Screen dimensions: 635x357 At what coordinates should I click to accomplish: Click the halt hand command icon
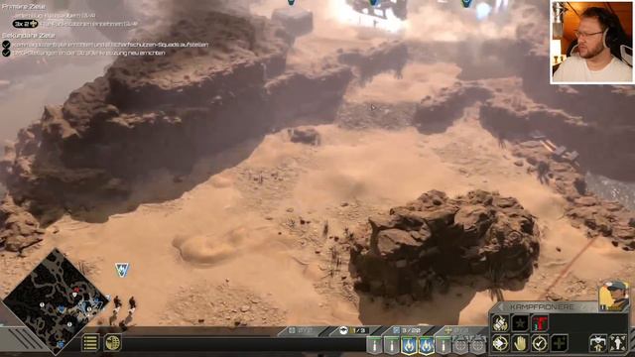coord(520,344)
